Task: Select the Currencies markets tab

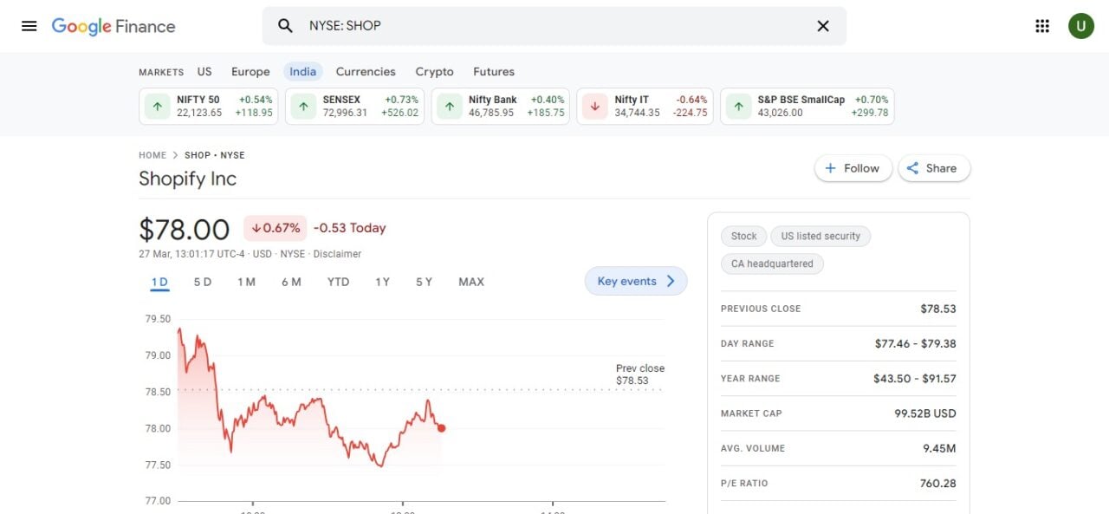Action: pyautogui.click(x=366, y=72)
